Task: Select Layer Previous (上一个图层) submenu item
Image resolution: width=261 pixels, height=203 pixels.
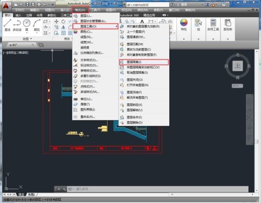Action: [144, 32]
